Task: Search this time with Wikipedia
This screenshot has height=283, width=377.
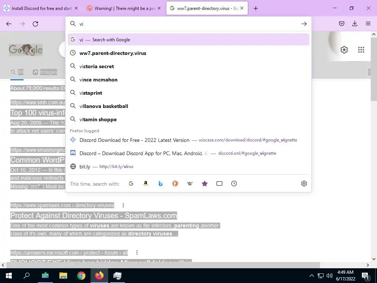Action: click(190, 184)
